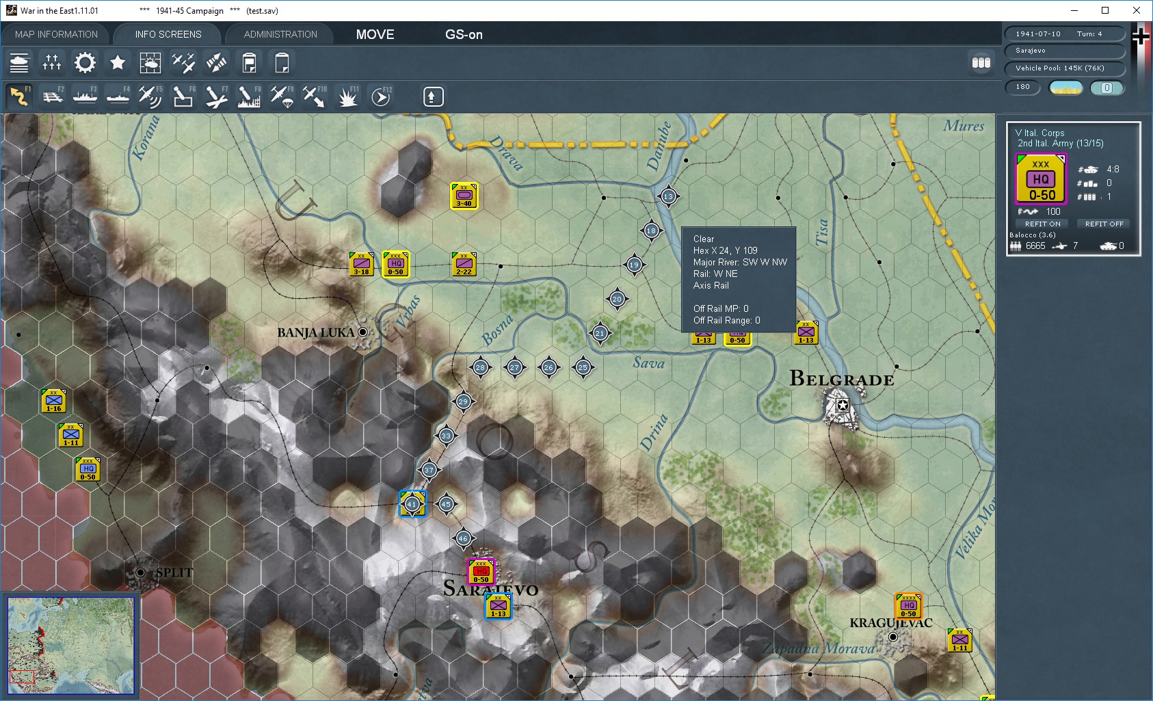Select the 3-40 unit counter
The height and width of the screenshot is (701, 1153).
pyautogui.click(x=464, y=196)
